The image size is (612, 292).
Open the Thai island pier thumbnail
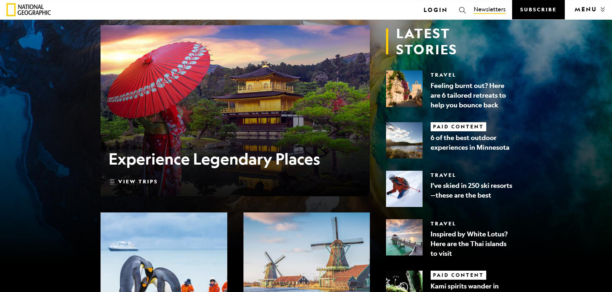pyautogui.click(x=404, y=237)
